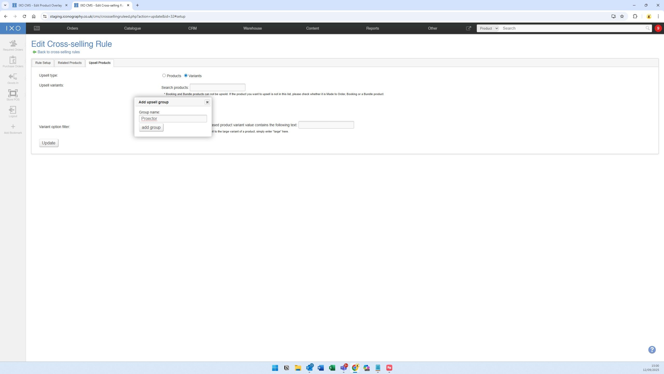Viewport: 664px width, 374px height.
Task: Click the blue help question mark icon
Action: pos(652,350)
